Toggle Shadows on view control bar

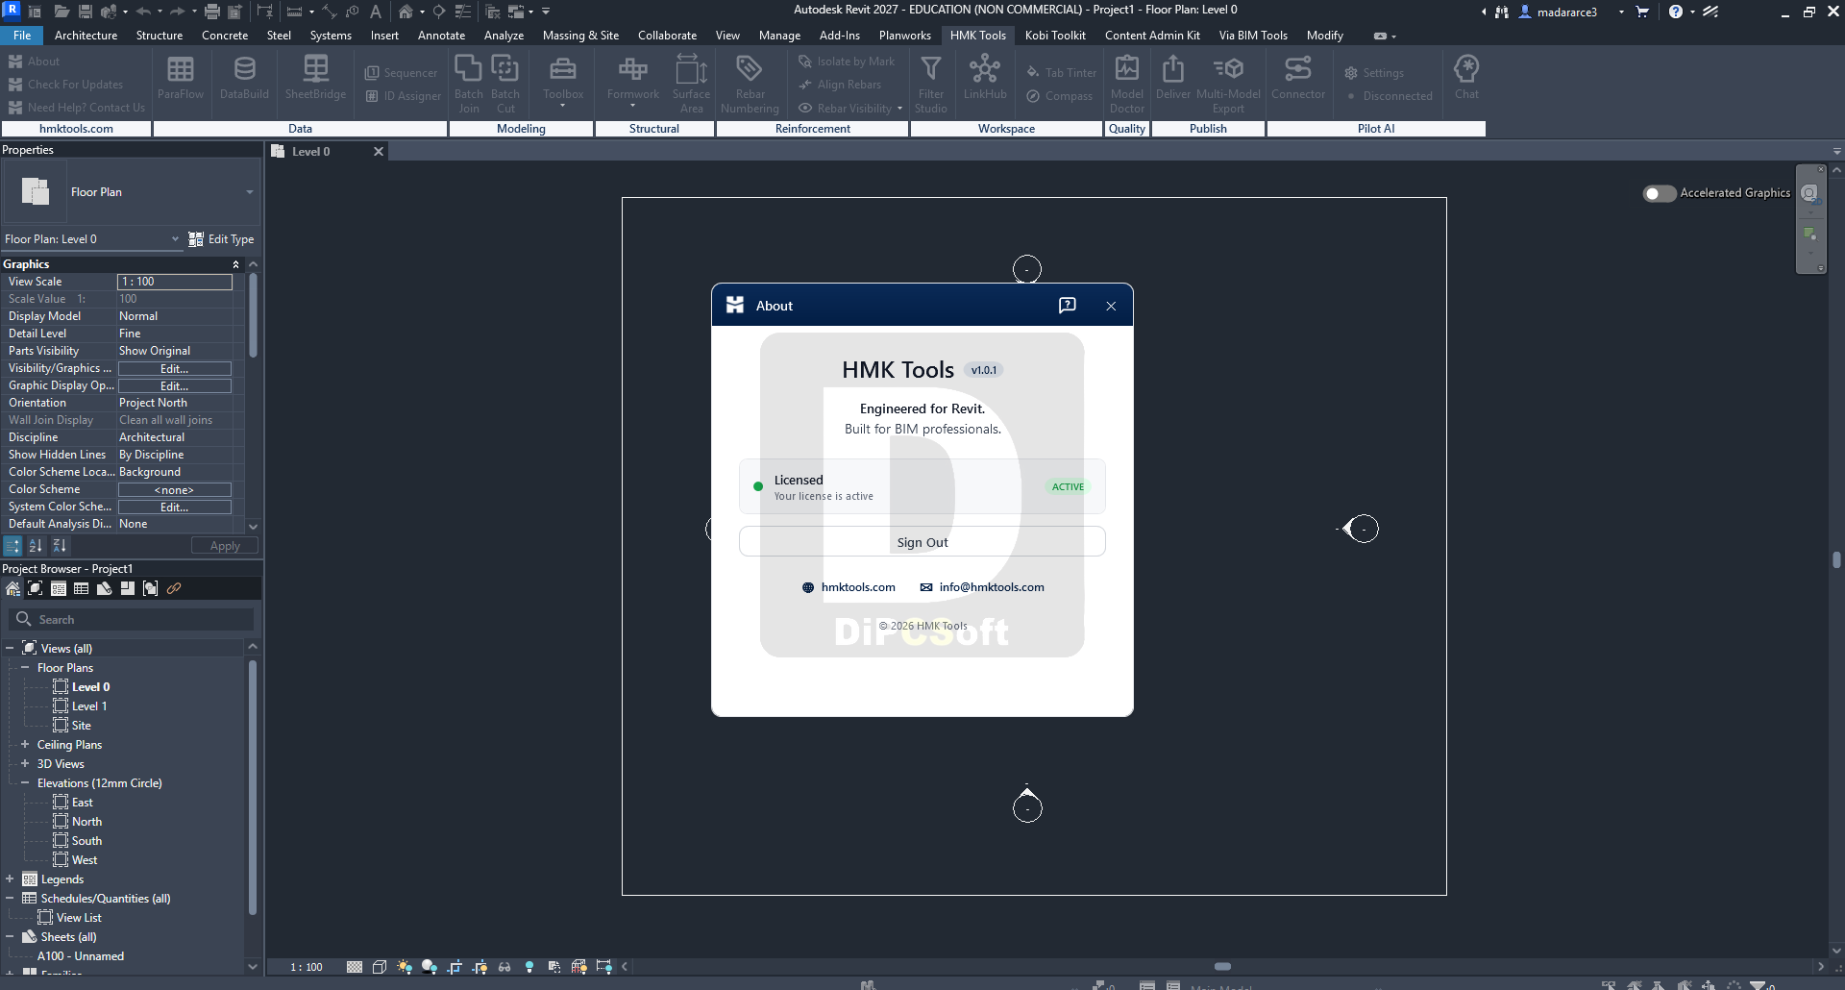pos(430,967)
